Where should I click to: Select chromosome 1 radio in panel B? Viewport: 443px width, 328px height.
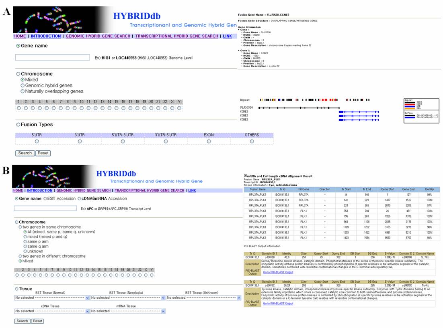tap(17, 275)
